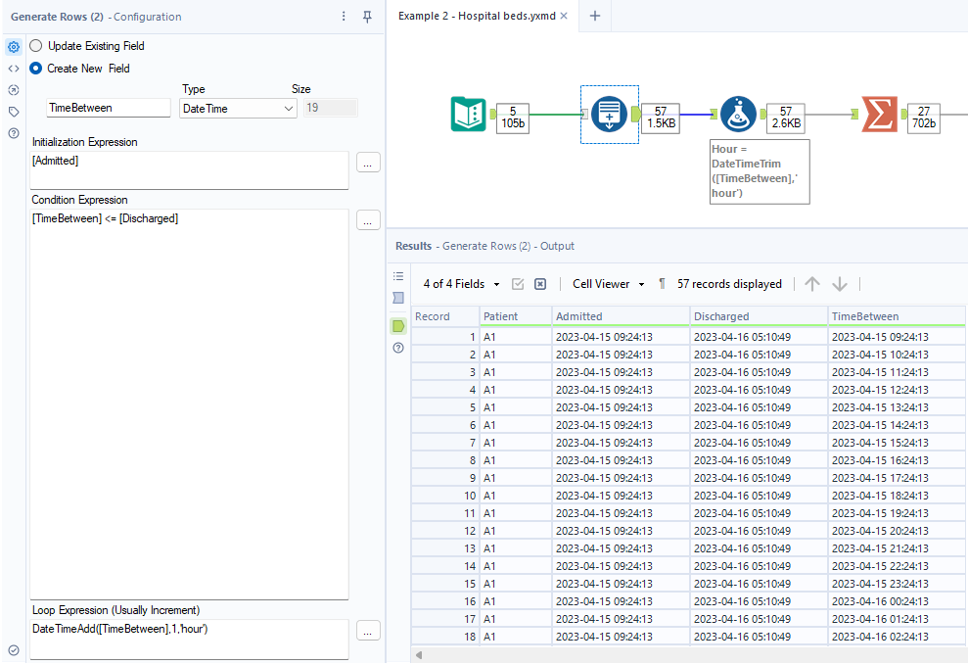Click the TimeBetween field name input

tap(108, 109)
